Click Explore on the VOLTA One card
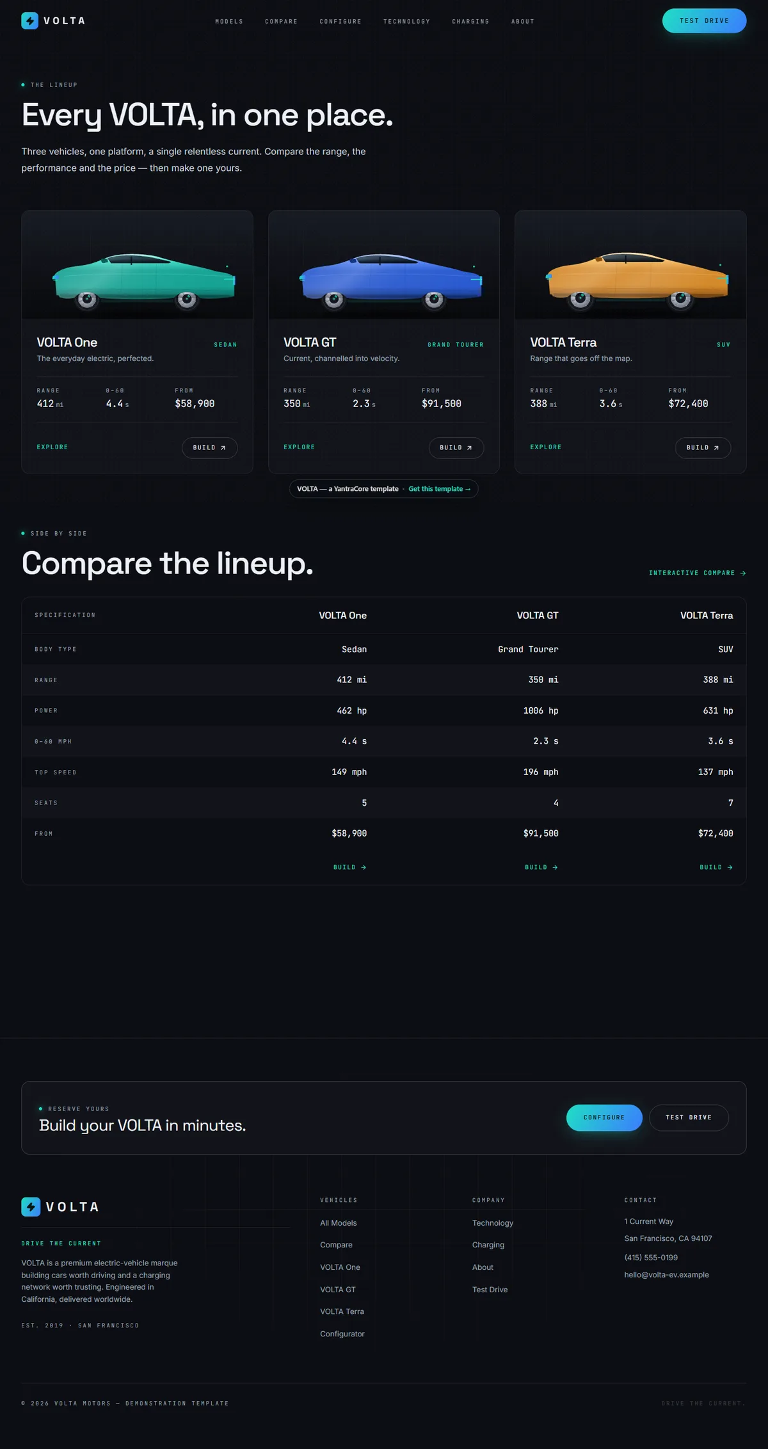768x1449 pixels. tap(52, 447)
